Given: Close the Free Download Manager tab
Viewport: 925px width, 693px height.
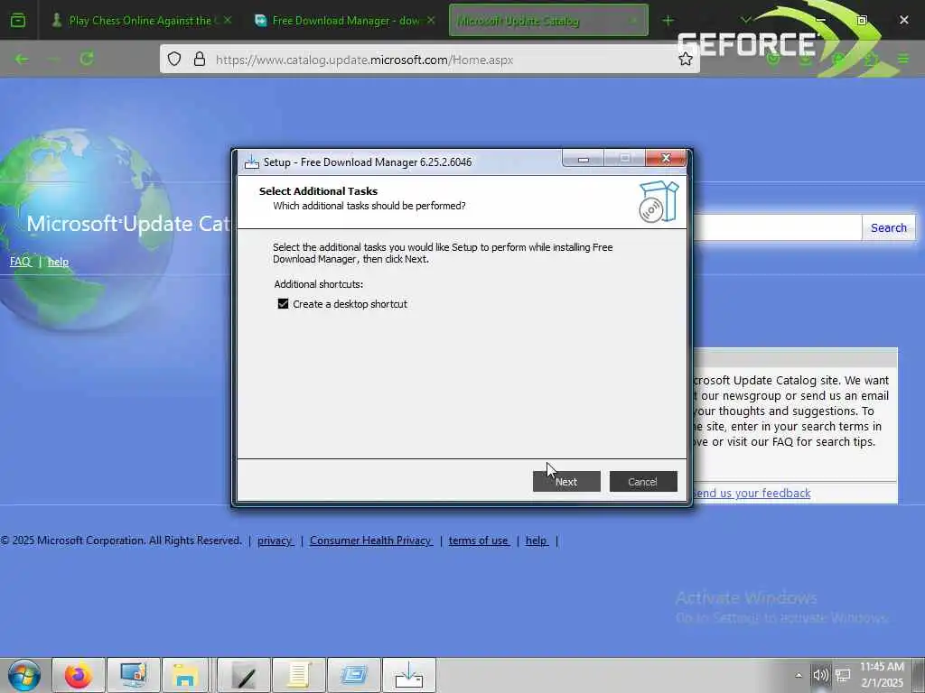Looking at the screenshot, I should pyautogui.click(x=431, y=21).
